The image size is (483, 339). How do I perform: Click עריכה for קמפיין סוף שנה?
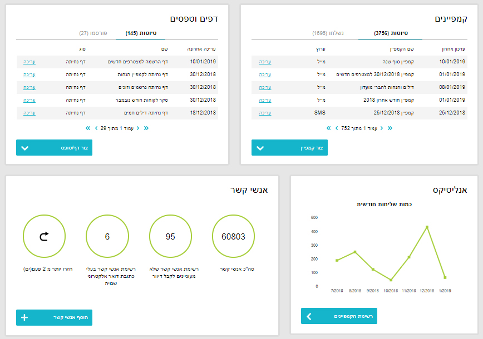265,62
